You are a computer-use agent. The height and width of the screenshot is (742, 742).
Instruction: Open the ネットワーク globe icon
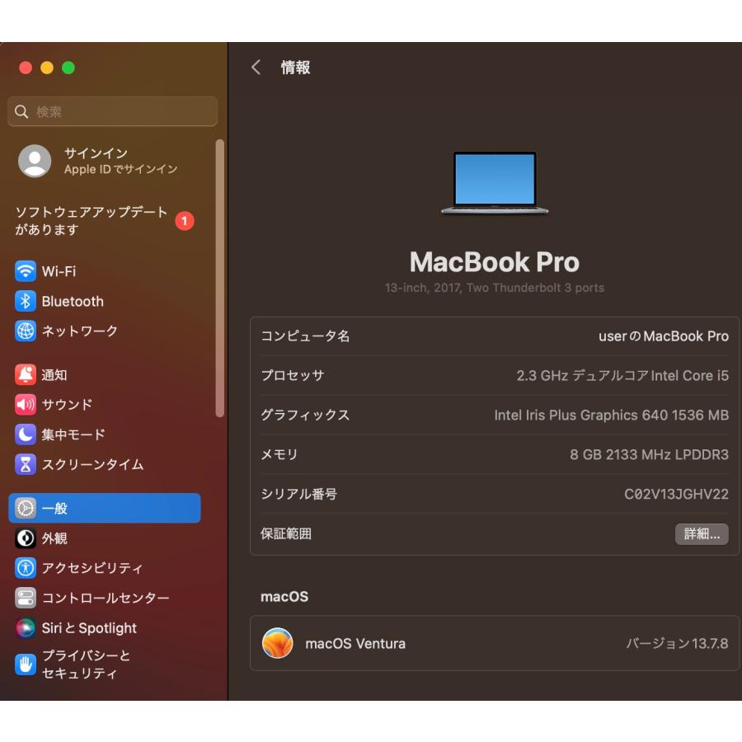point(25,331)
